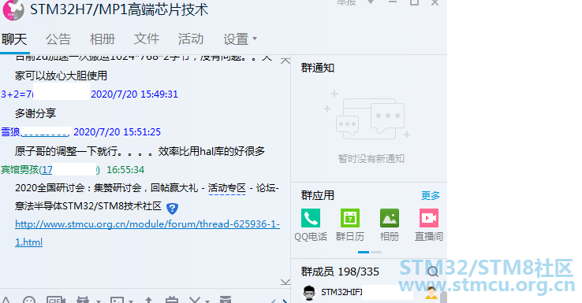This screenshot has height=303, width=582.
Task: Open the stmcu.org.cn forum thread link
Action: pos(147,233)
